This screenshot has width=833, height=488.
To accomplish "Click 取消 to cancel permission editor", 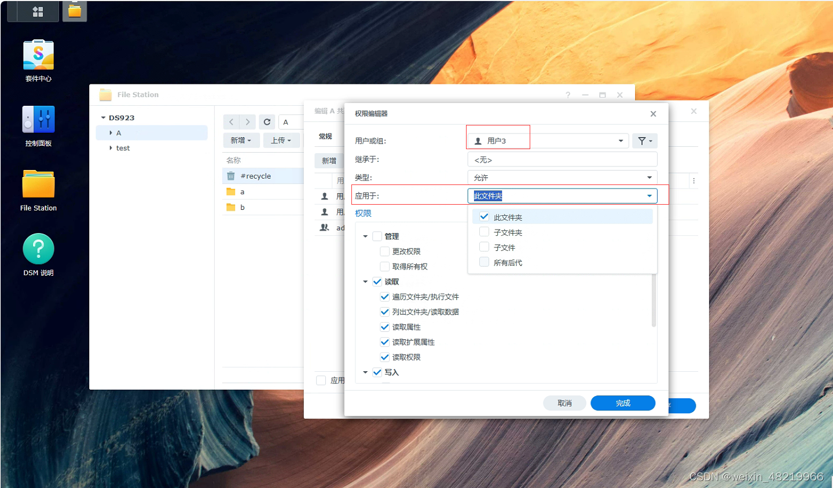I will tap(564, 403).
